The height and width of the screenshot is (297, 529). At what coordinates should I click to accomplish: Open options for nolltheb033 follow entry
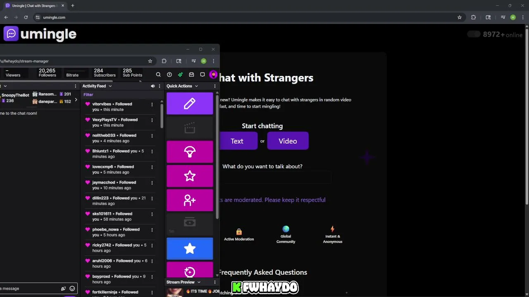[x=152, y=136]
